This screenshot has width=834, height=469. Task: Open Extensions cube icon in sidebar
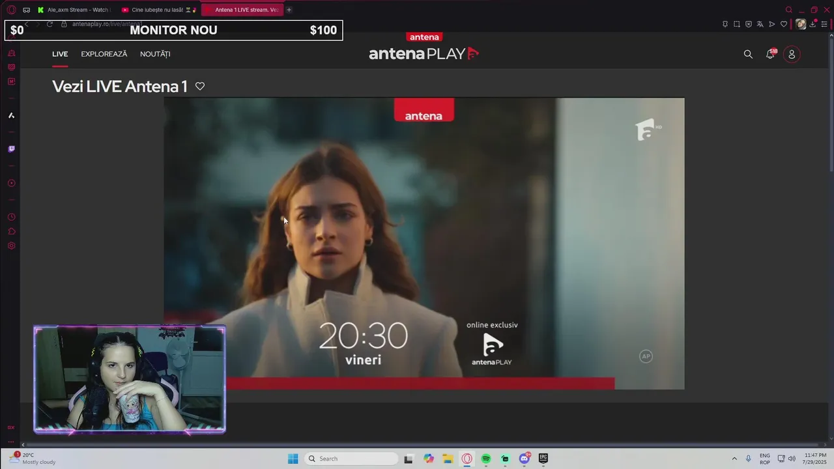[11, 231]
